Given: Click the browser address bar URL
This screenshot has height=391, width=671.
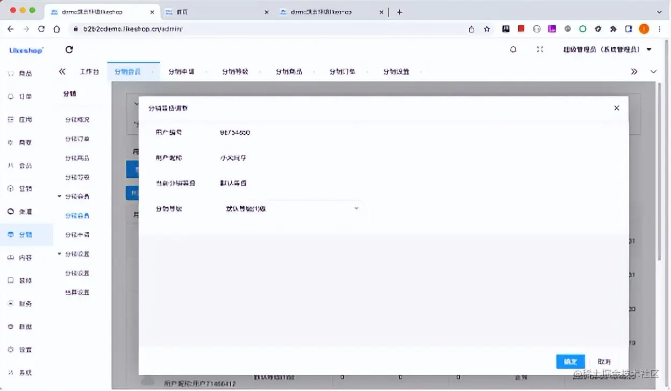Looking at the screenshot, I should [x=133, y=29].
